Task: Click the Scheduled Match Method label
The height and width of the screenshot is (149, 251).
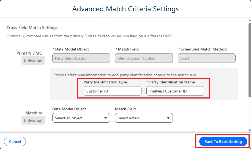Action: pos(203,49)
